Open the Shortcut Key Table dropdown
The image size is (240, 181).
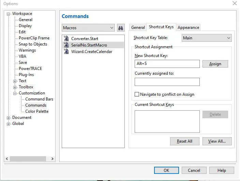pyautogui.click(x=207, y=38)
